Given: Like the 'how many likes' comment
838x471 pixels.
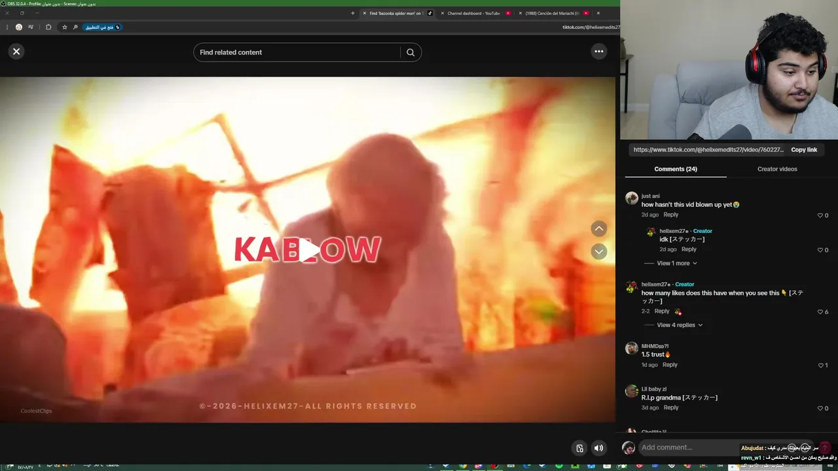Looking at the screenshot, I should click(x=820, y=312).
